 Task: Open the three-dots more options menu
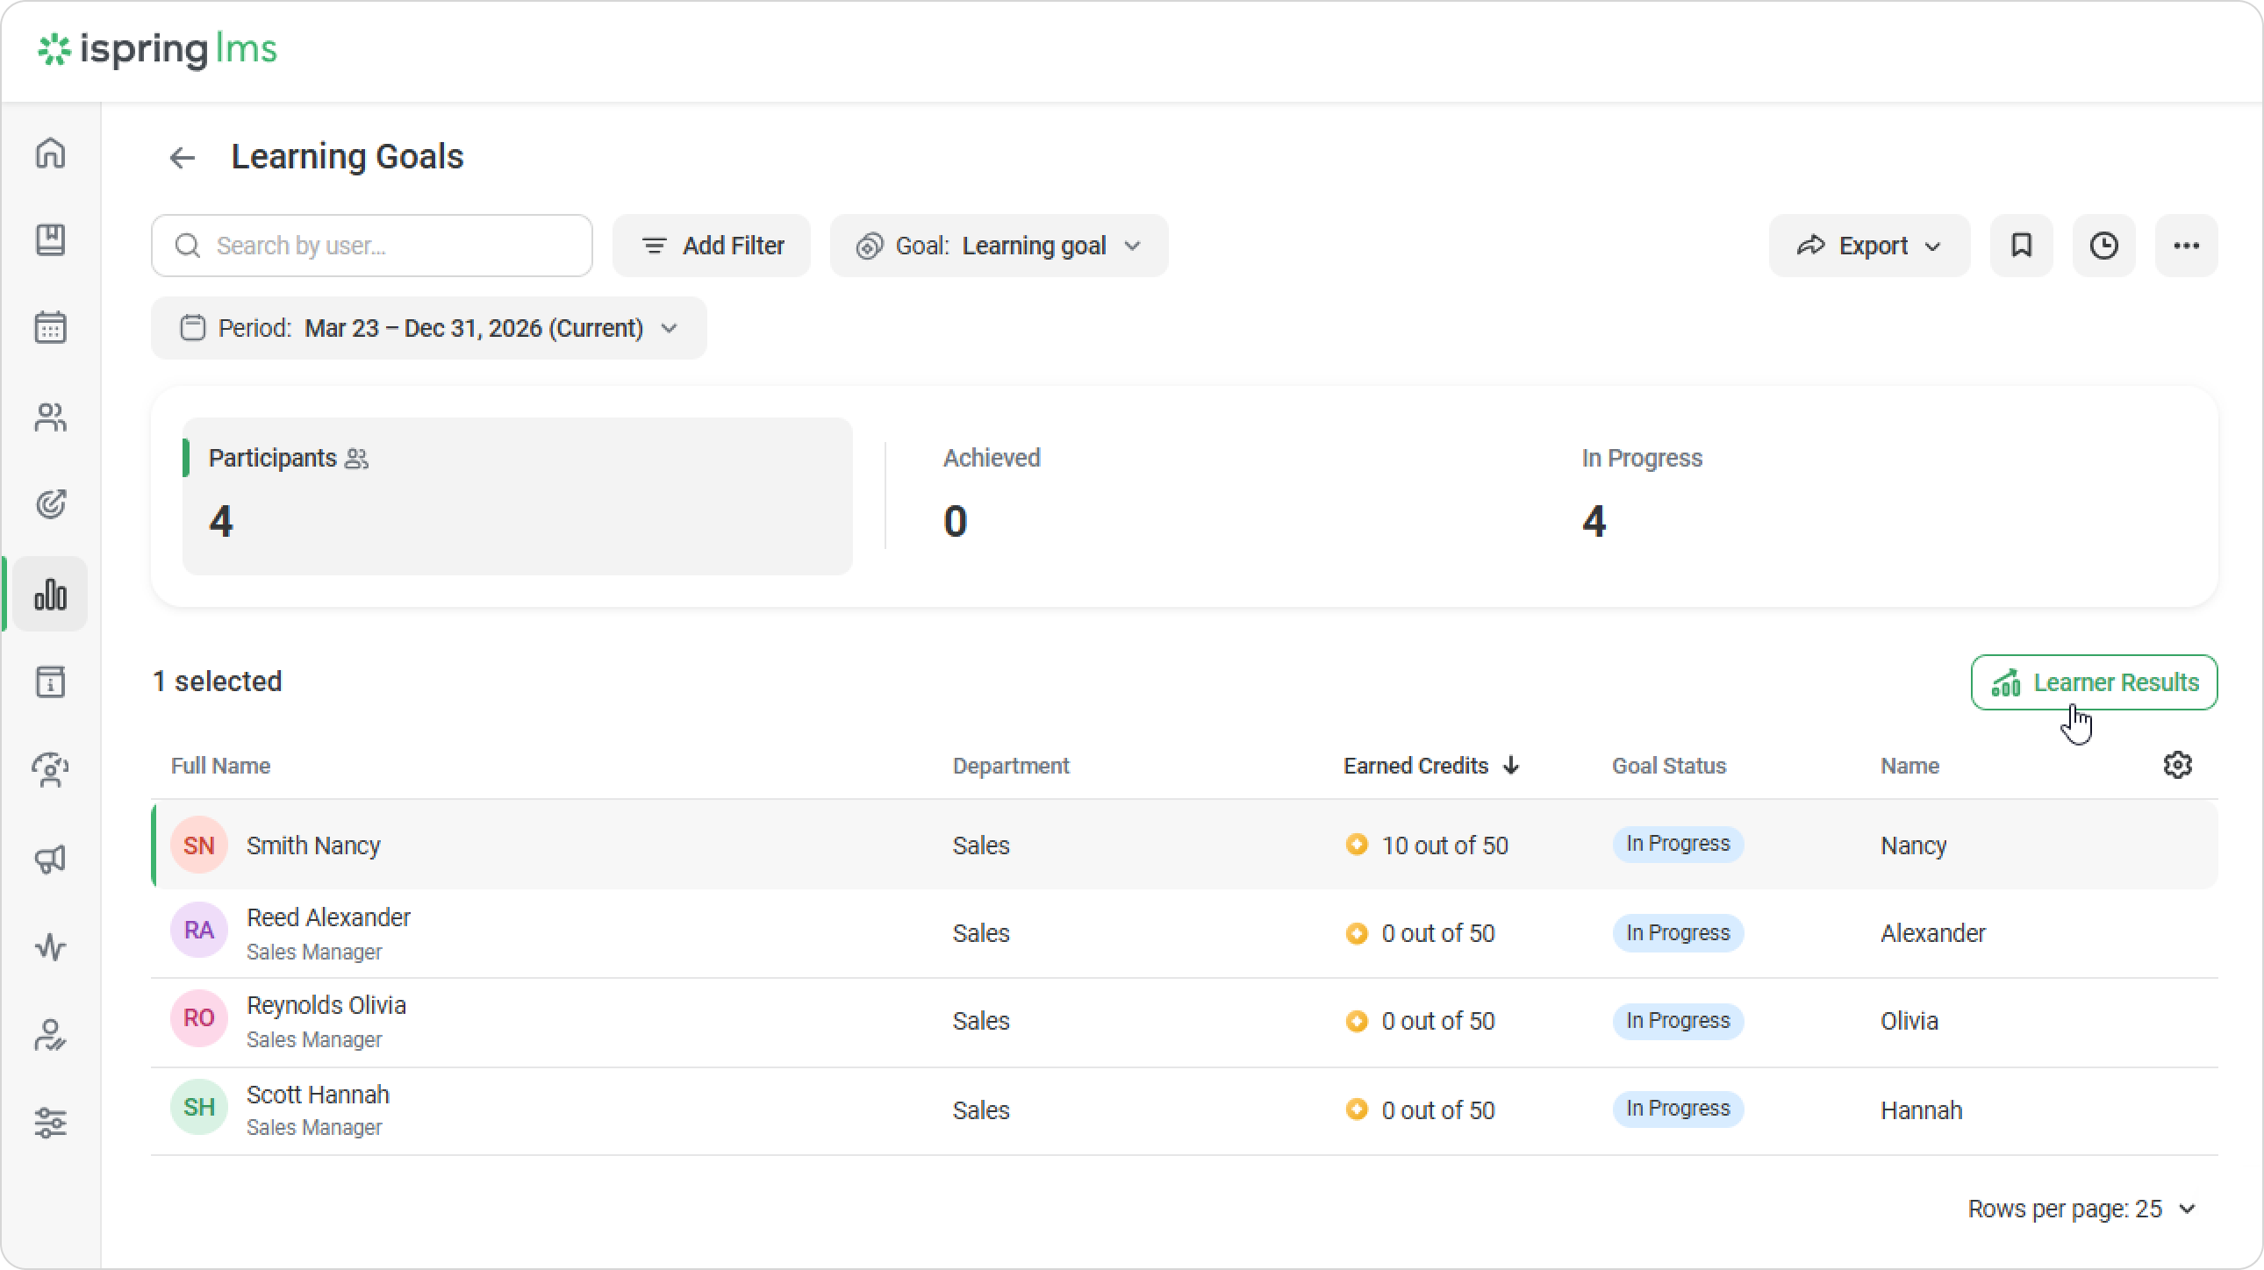(2186, 246)
